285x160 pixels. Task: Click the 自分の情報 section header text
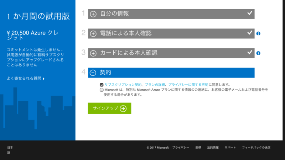coord(114,14)
